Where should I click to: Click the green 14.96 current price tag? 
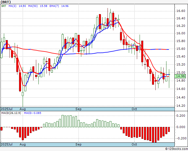(x=180, y=76)
